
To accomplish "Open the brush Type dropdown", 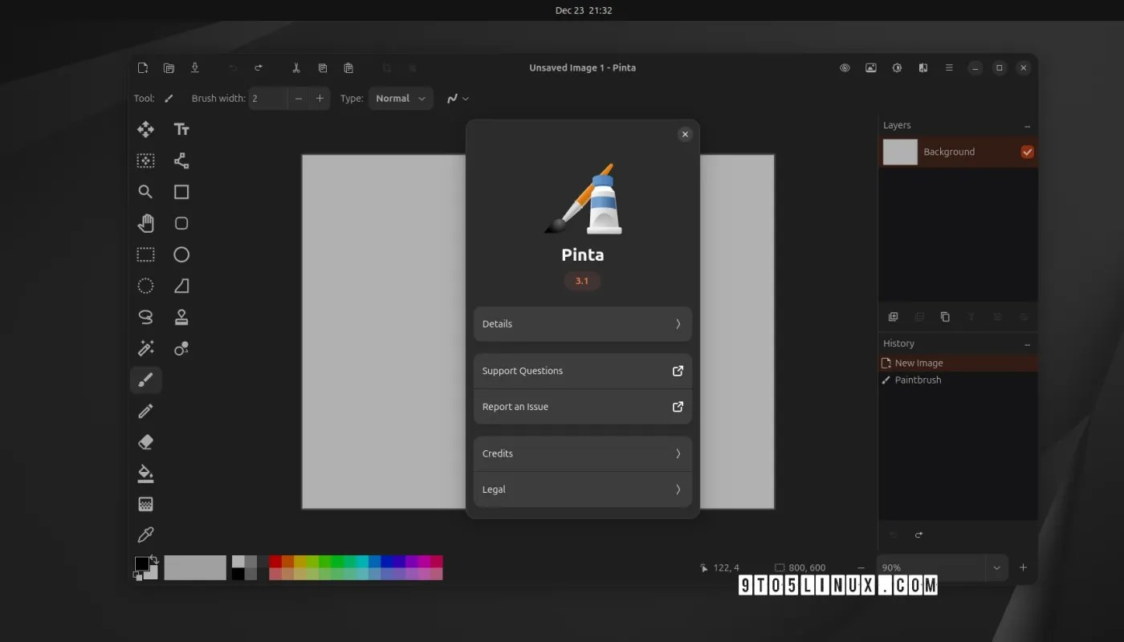I will coord(401,99).
